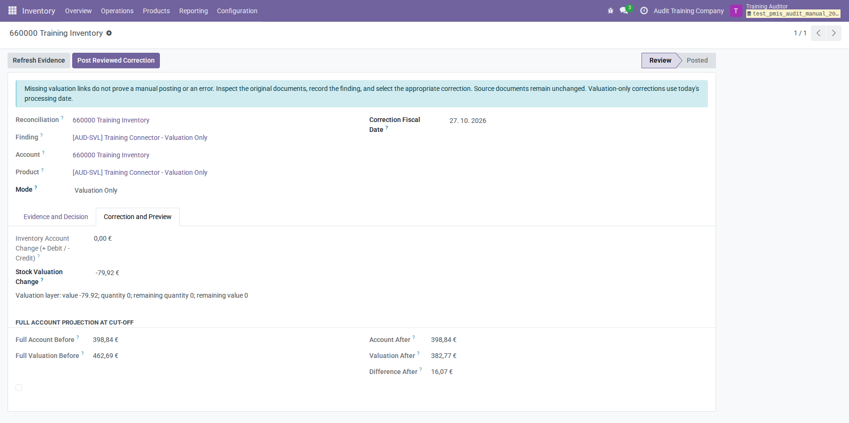849x423 pixels.
Task: Open the Operations menu
Action: (117, 11)
